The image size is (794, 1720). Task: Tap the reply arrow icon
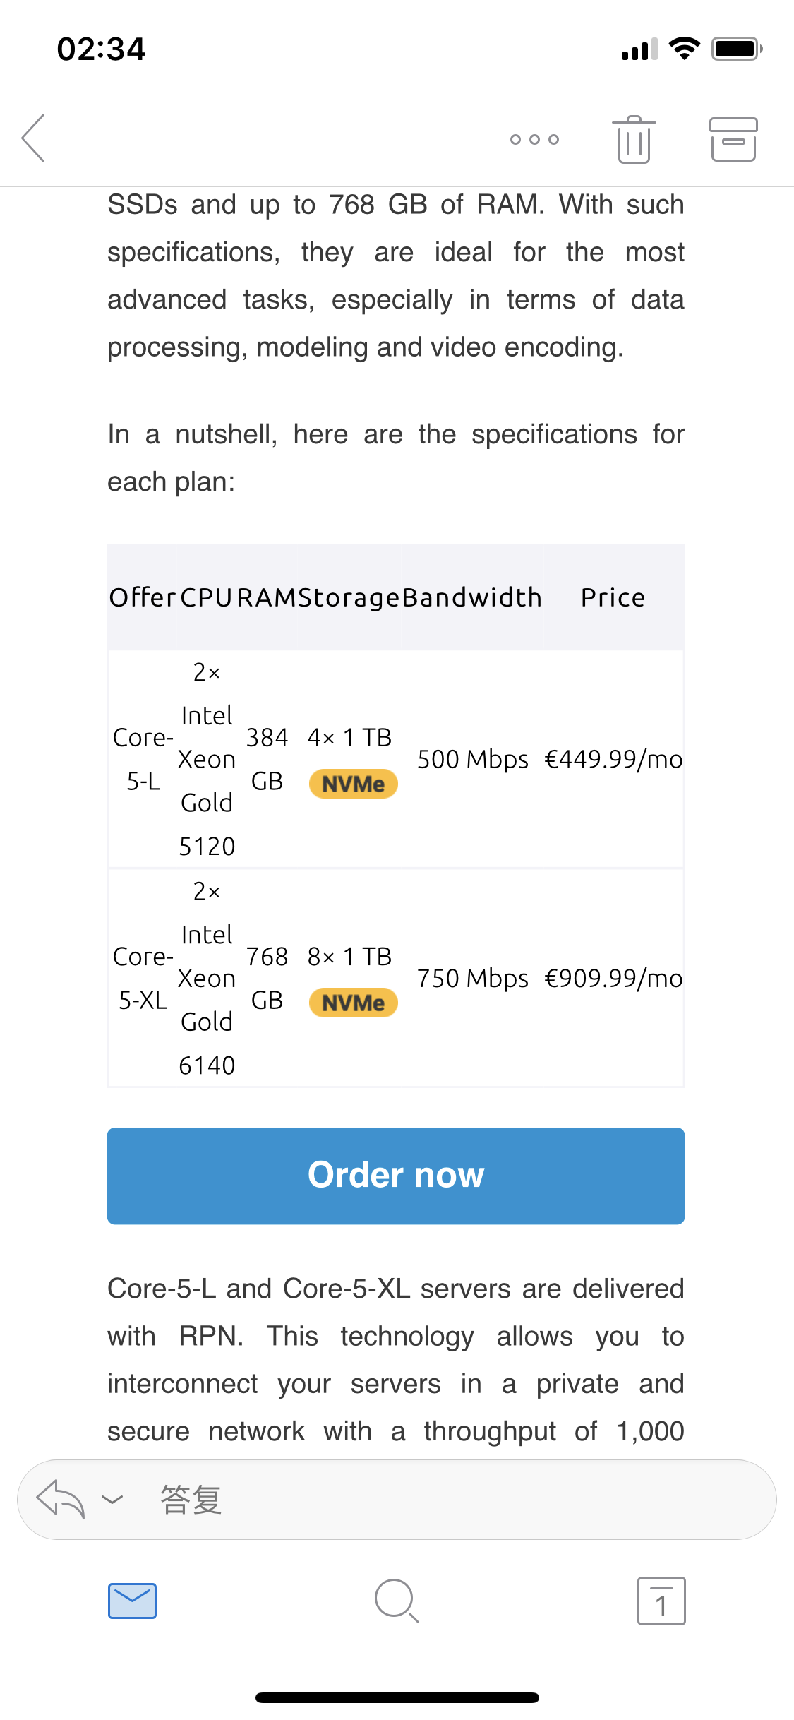click(61, 1499)
